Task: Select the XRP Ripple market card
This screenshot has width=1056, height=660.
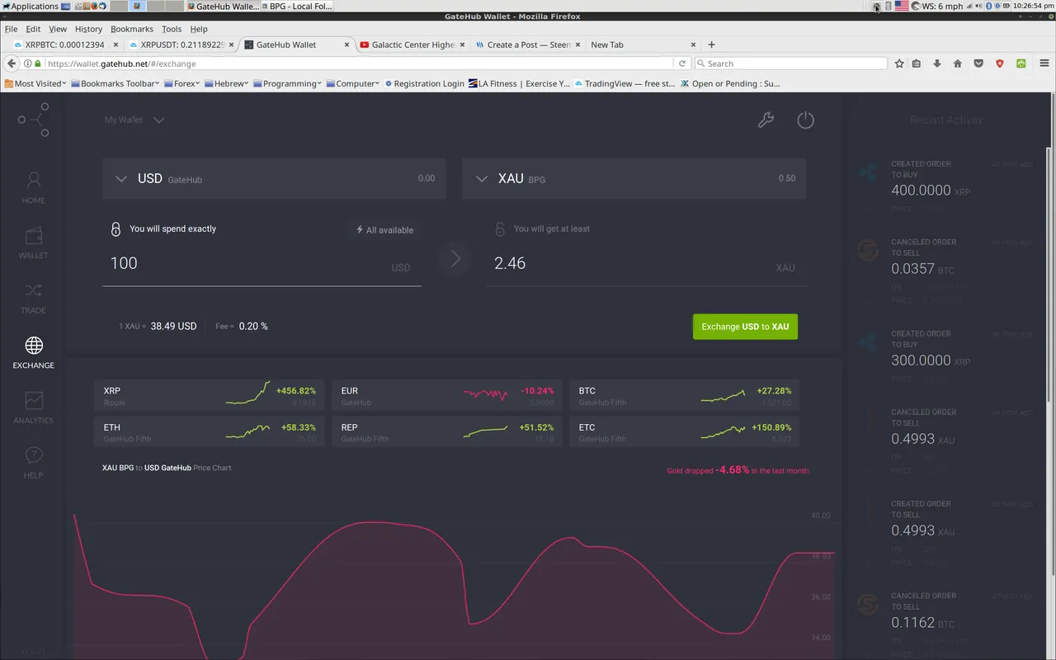Action: pyautogui.click(x=210, y=395)
